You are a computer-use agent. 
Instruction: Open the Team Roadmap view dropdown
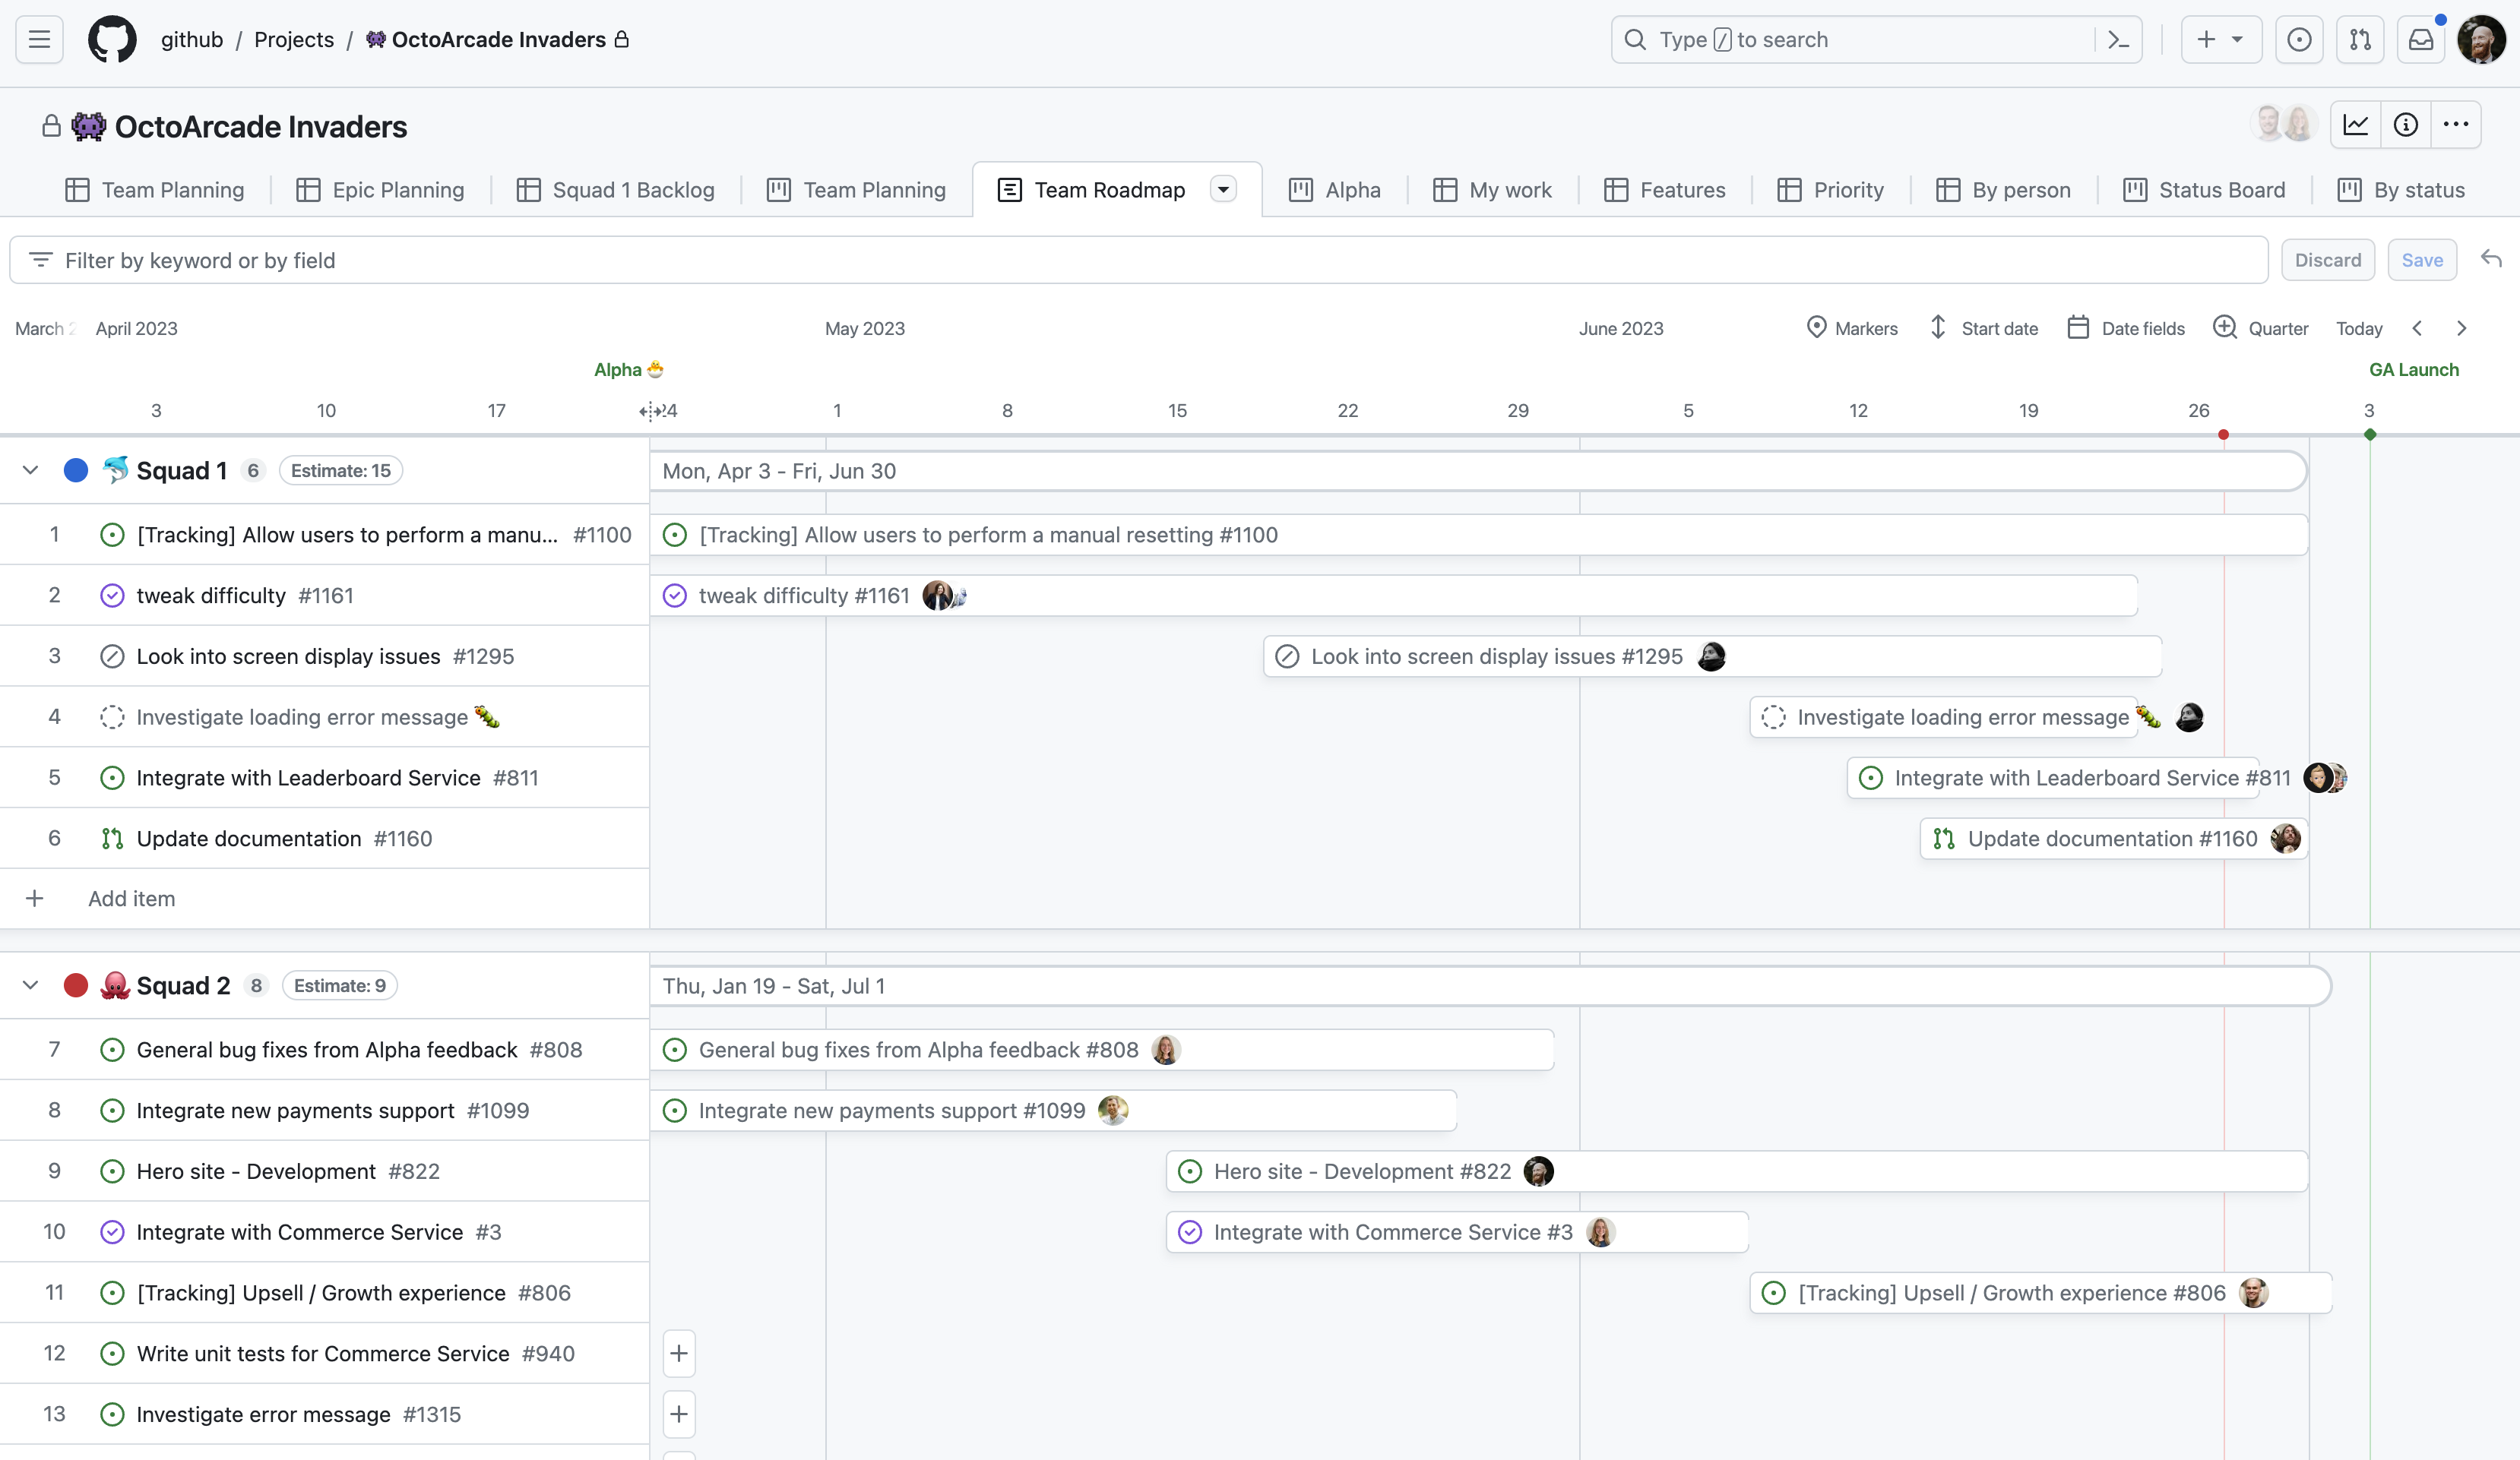(1223, 189)
